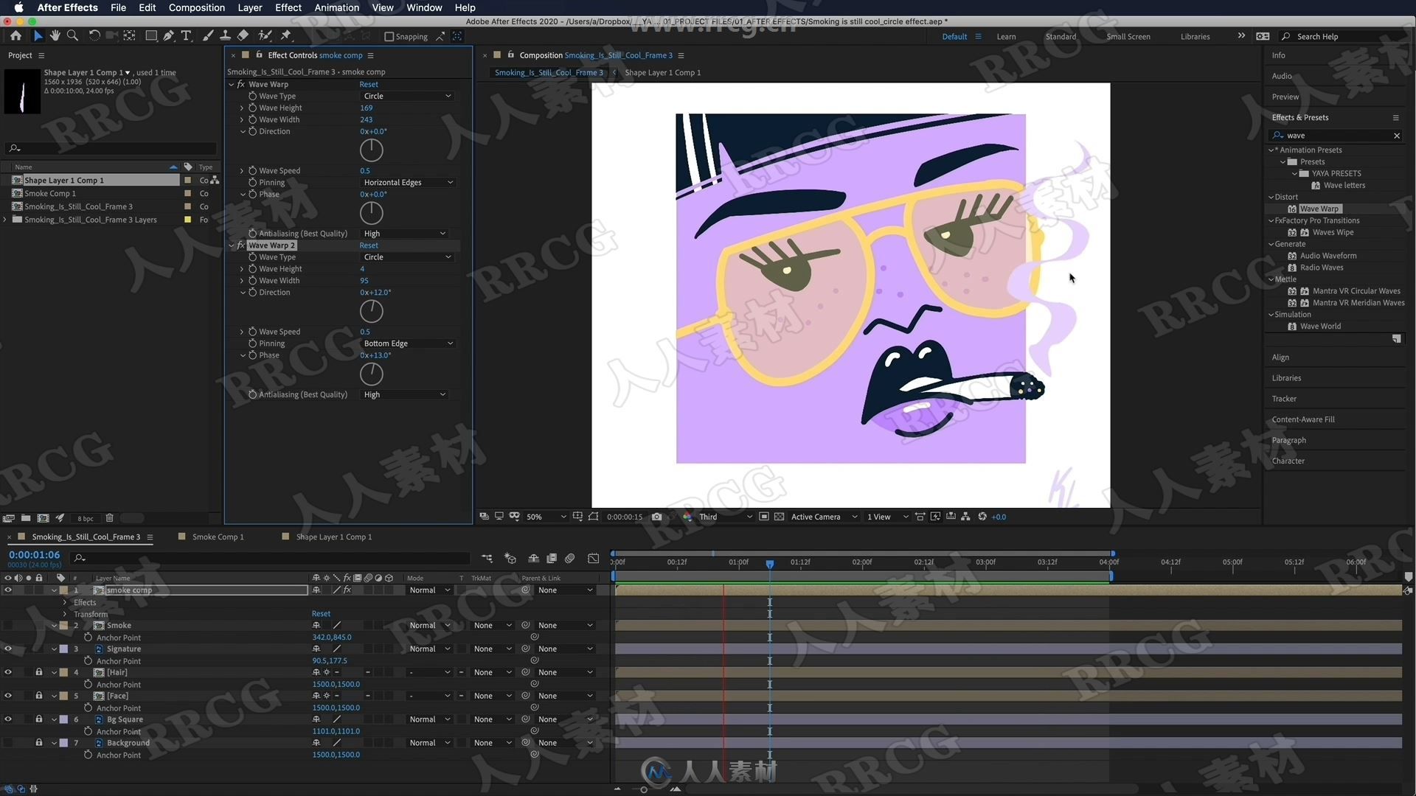Screen dimensions: 1416x796
Task: Open the Effect menu
Action: 288,7
